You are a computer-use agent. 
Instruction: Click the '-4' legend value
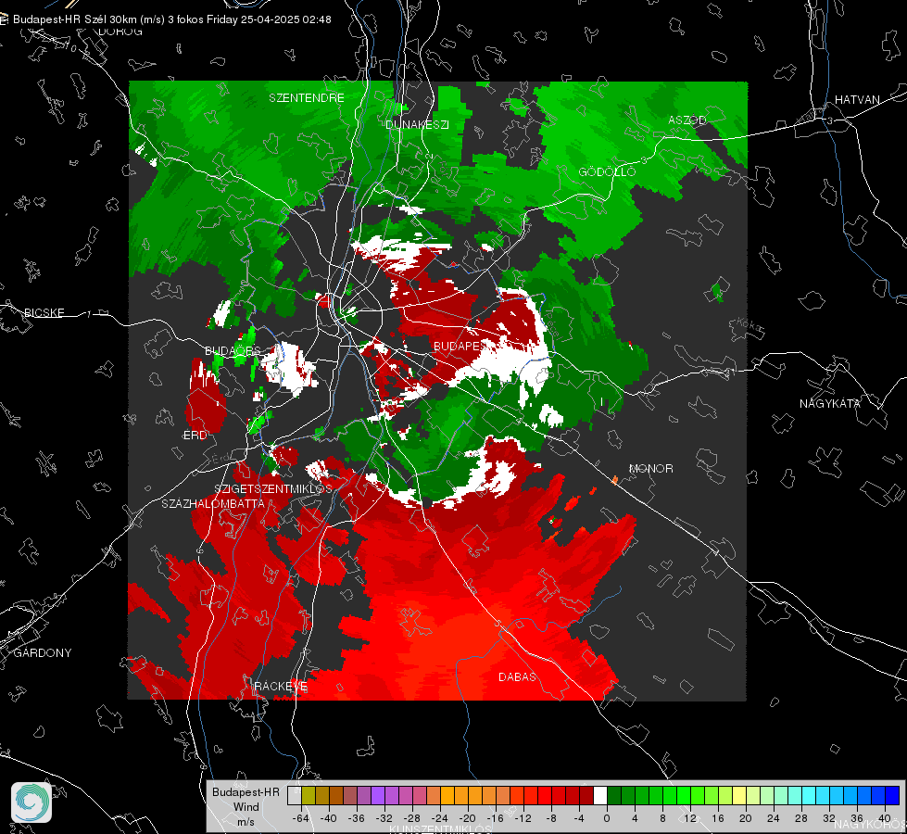[579, 818]
